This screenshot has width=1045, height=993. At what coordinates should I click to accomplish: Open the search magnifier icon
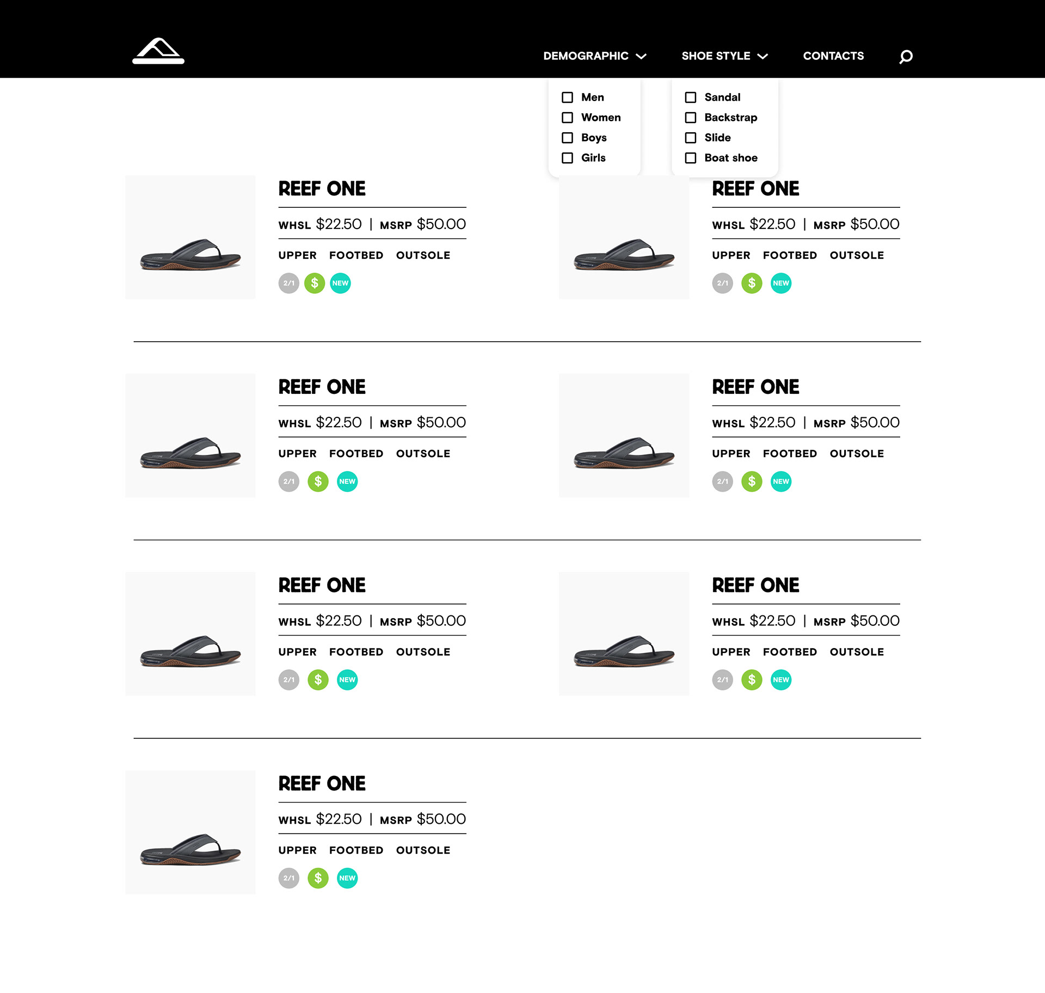(906, 57)
